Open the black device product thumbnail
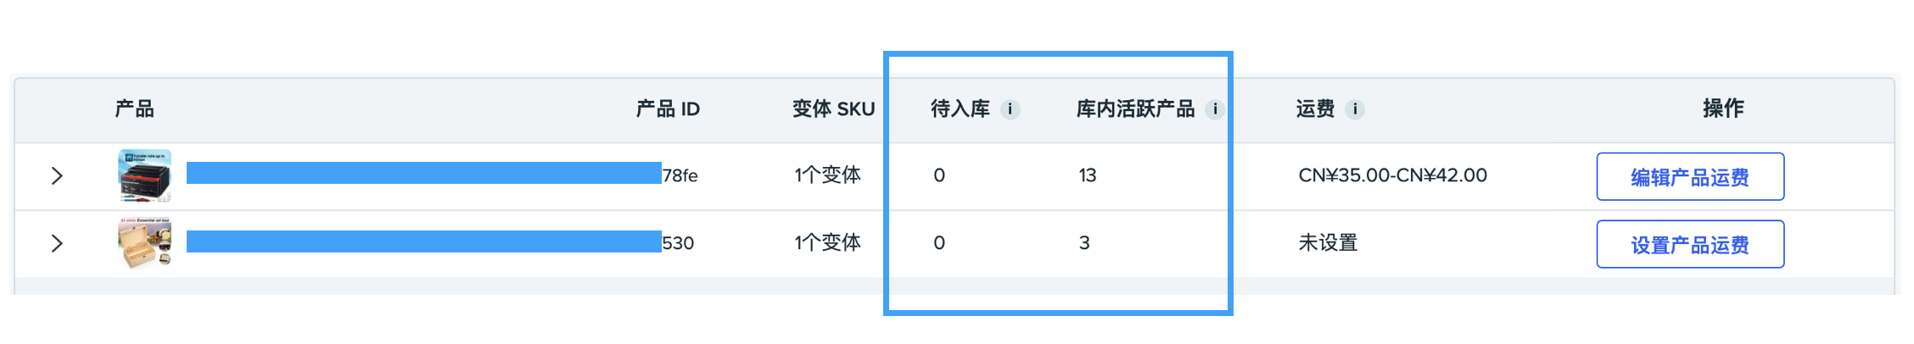This screenshot has height=344, width=1914. pos(145,175)
